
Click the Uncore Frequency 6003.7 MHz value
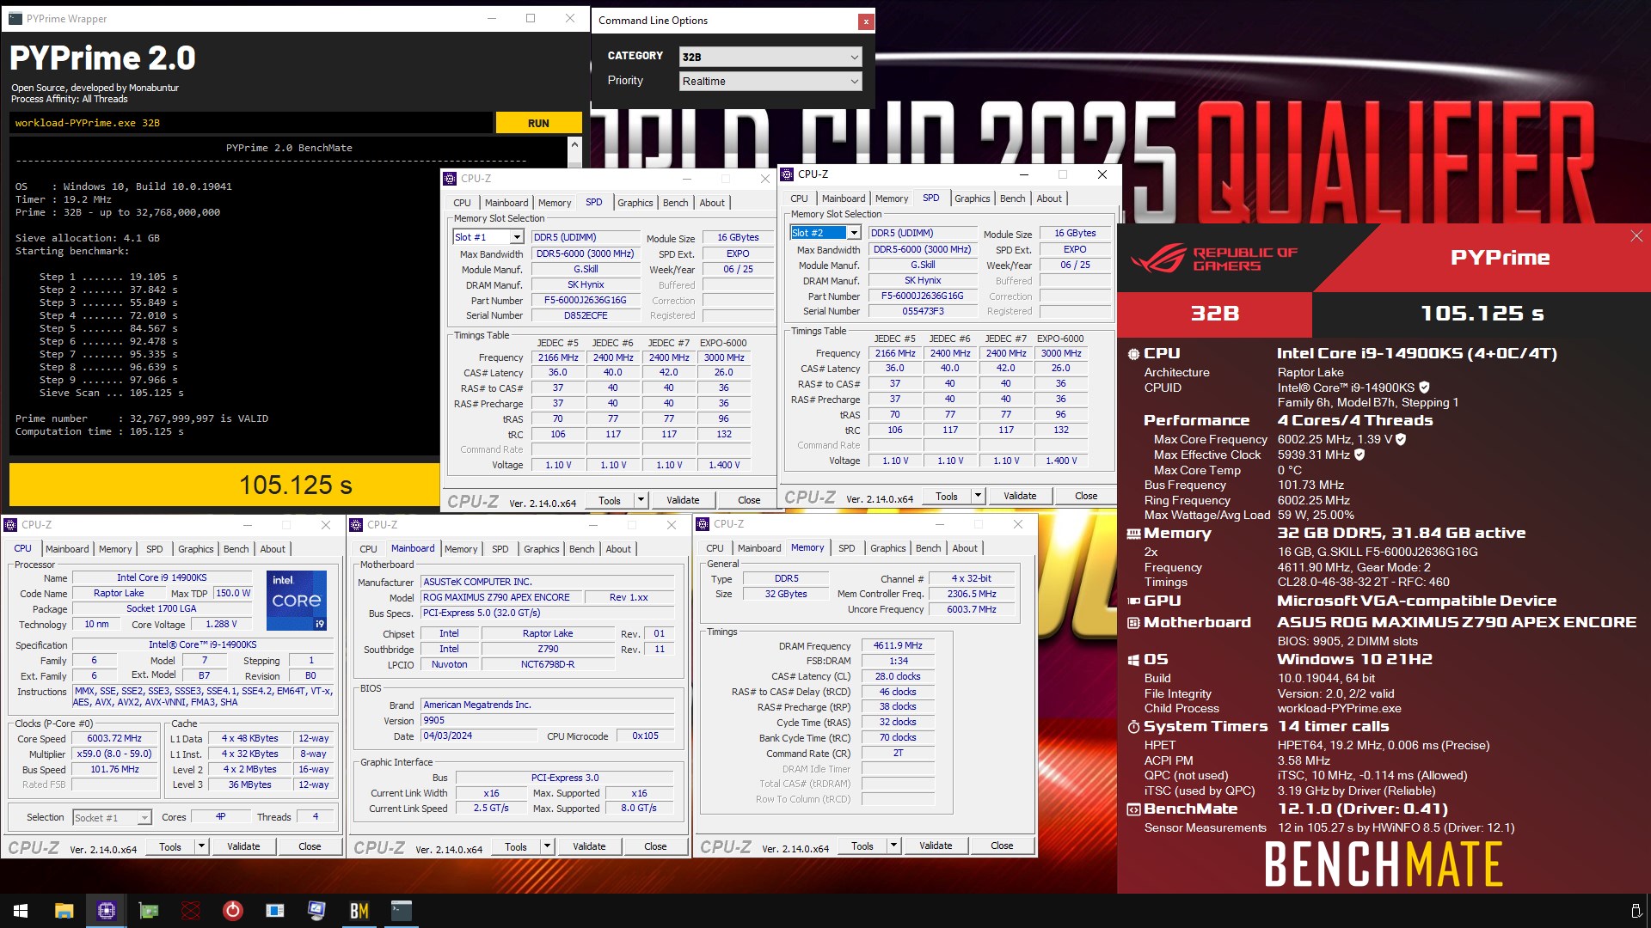pyautogui.click(x=972, y=609)
